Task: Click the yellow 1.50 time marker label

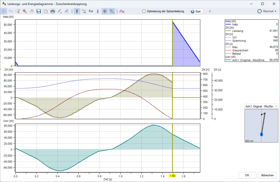Action: click(x=172, y=176)
